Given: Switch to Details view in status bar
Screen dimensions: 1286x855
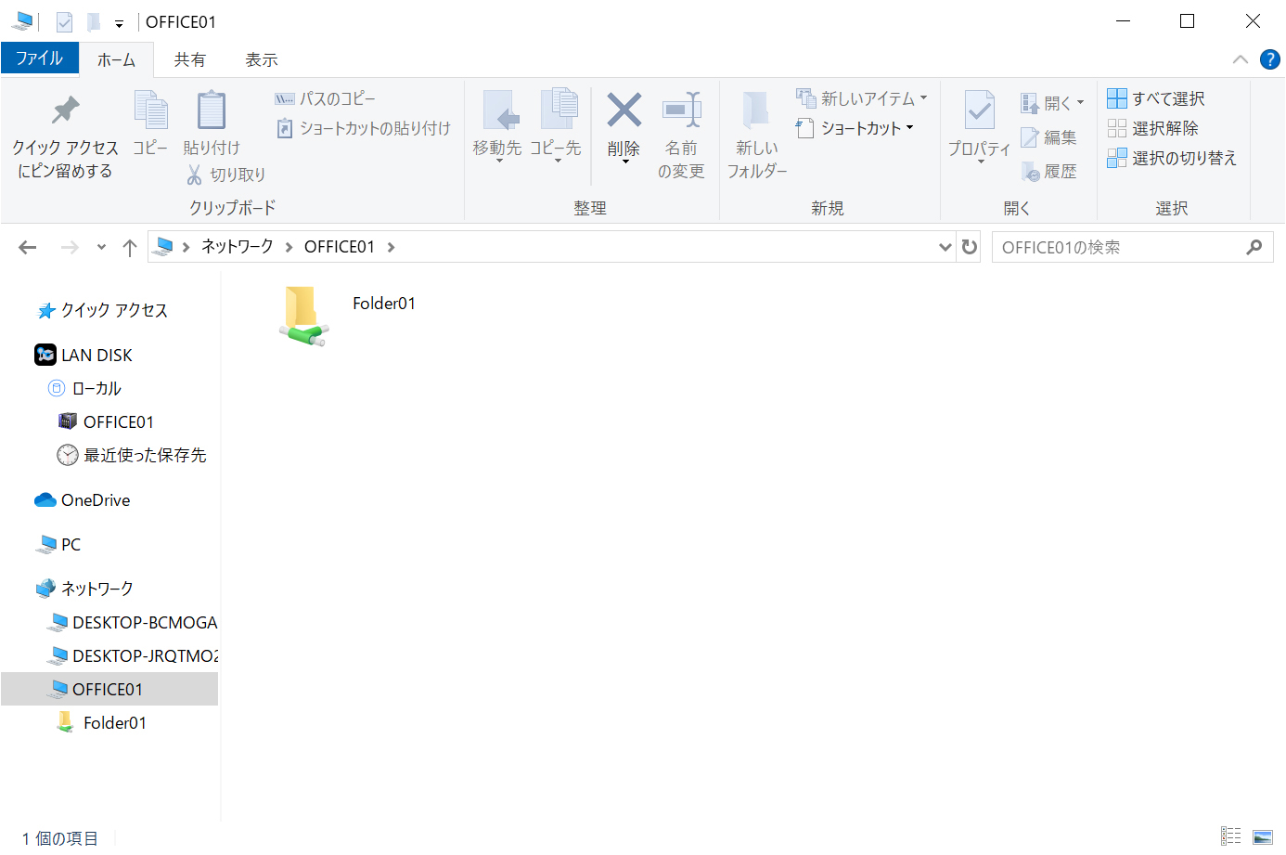Looking at the screenshot, I should [1230, 836].
